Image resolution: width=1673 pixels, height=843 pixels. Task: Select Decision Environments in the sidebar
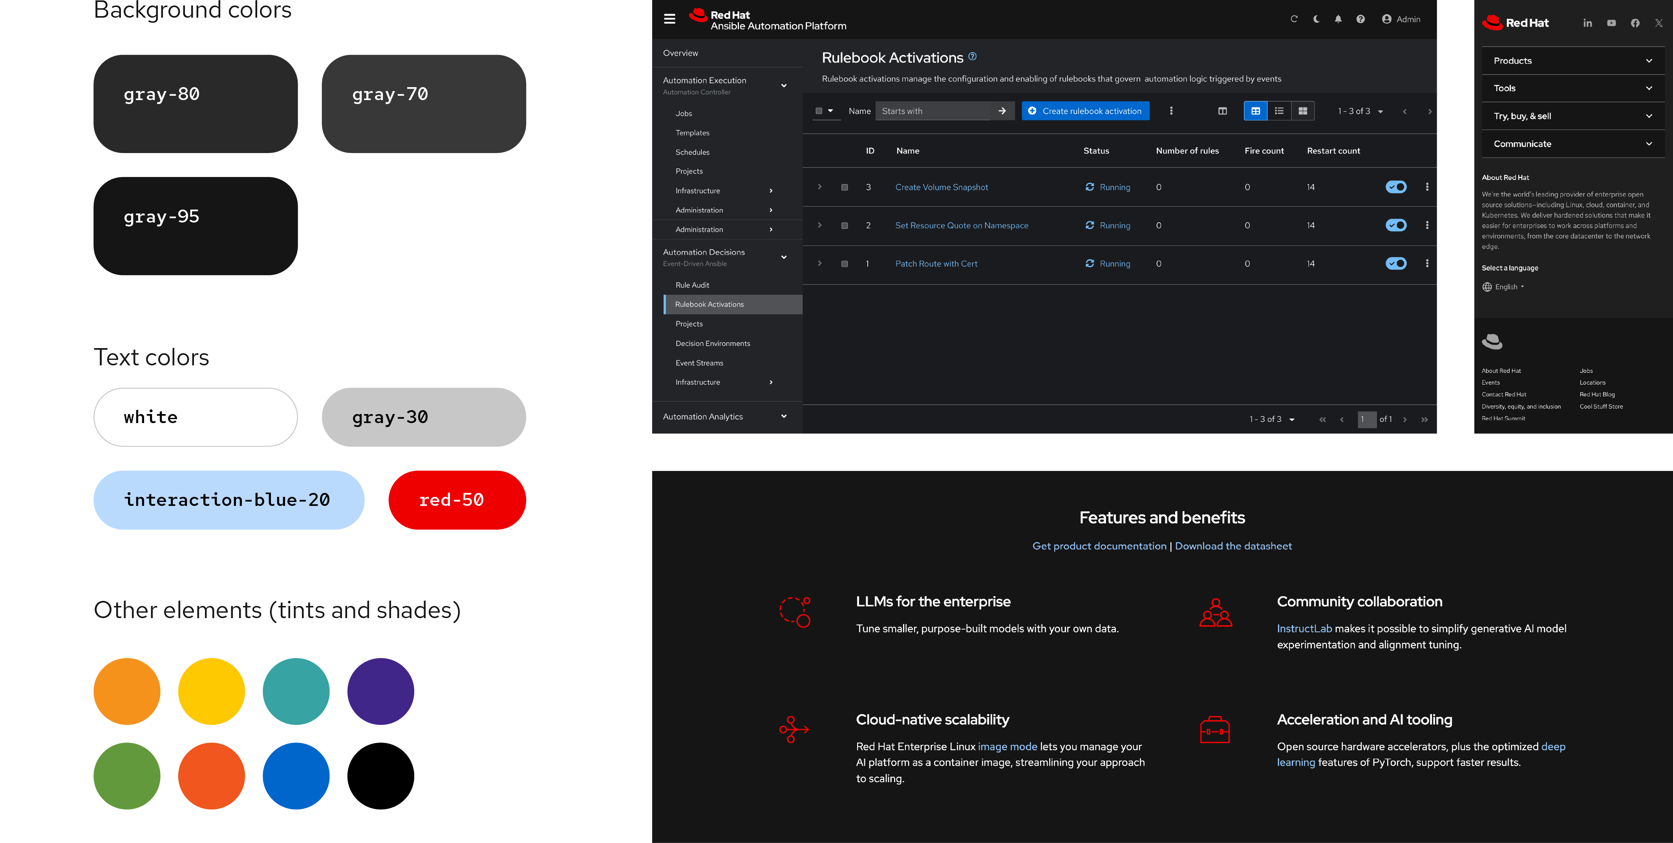(713, 343)
